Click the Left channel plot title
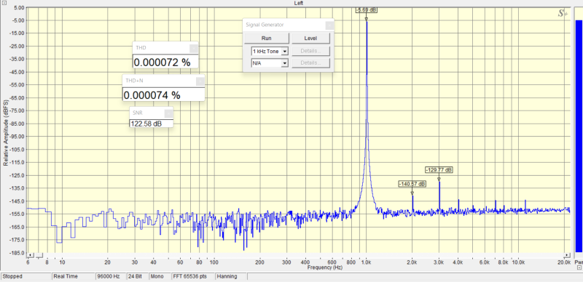This screenshot has width=583, height=282. (299, 3)
